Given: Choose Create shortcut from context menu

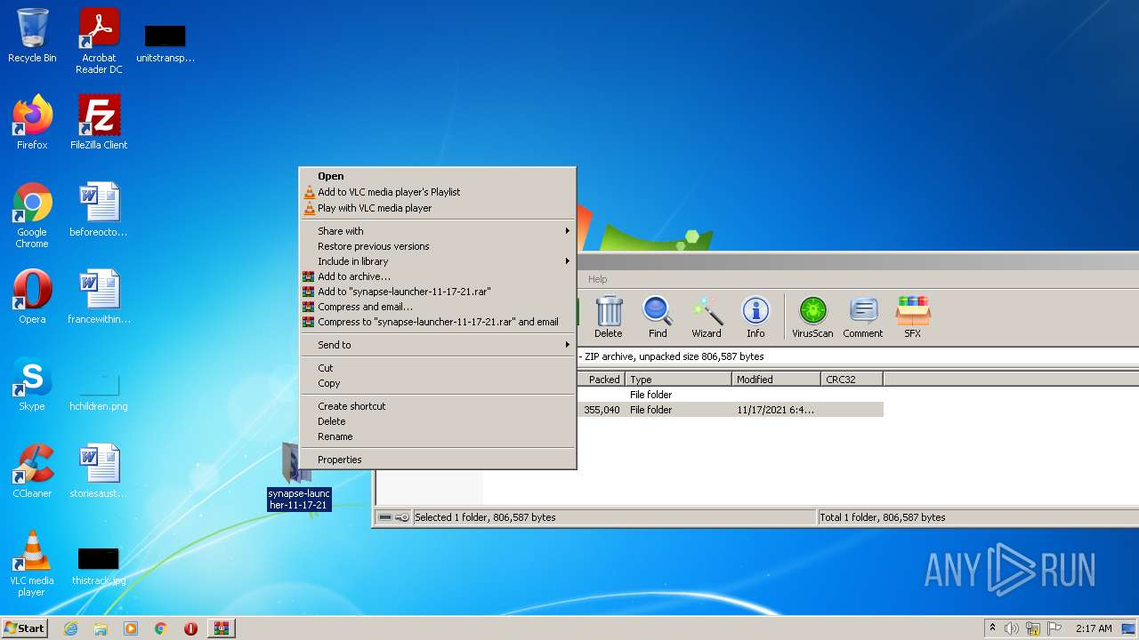Looking at the screenshot, I should point(438,406).
